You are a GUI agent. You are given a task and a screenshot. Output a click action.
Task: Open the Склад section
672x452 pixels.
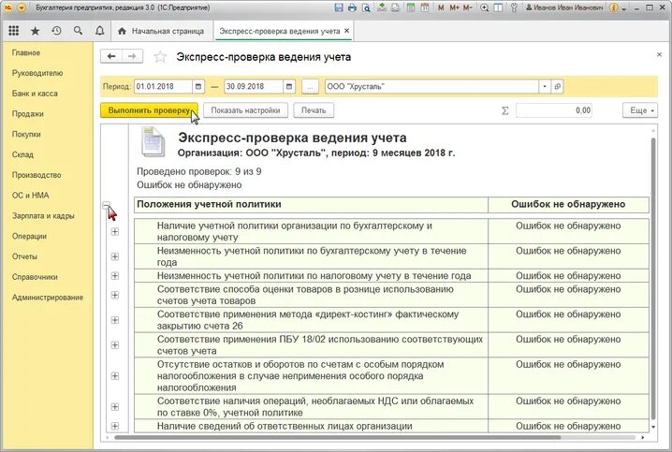pos(22,154)
